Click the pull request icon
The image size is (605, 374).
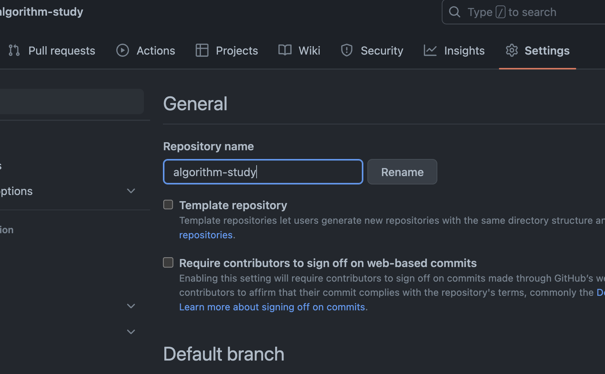pos(14,50)
